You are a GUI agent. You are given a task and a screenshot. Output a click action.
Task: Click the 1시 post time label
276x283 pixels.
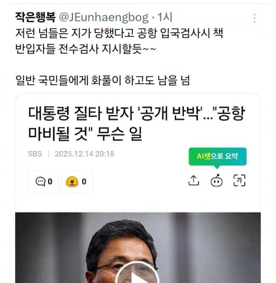coord(165,17)
